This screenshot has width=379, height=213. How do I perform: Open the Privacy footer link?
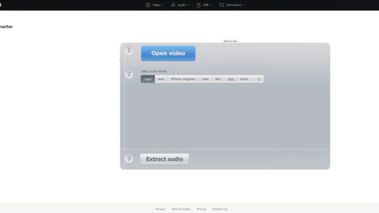[161, 209]
